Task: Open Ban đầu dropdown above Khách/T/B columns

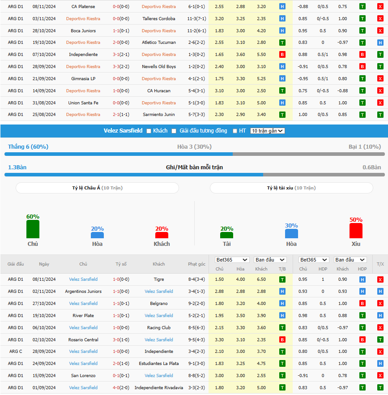Action: click(270, 260)
